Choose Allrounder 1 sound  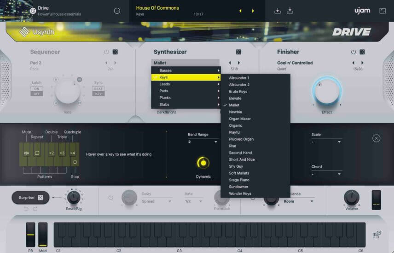255,78
